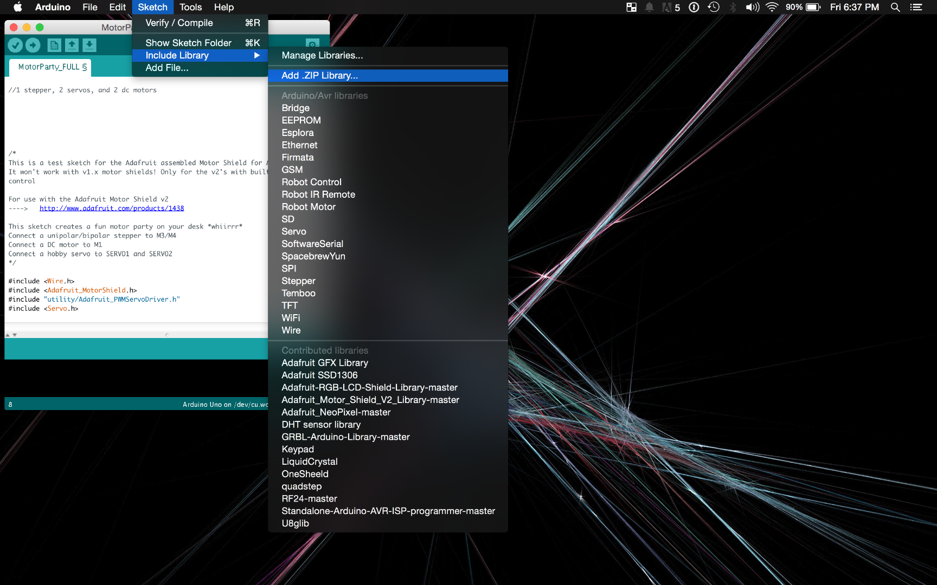The width and height of the screenshot is (937, 585).
Task: Select the EEPROM library
Action: coord(388,120)
